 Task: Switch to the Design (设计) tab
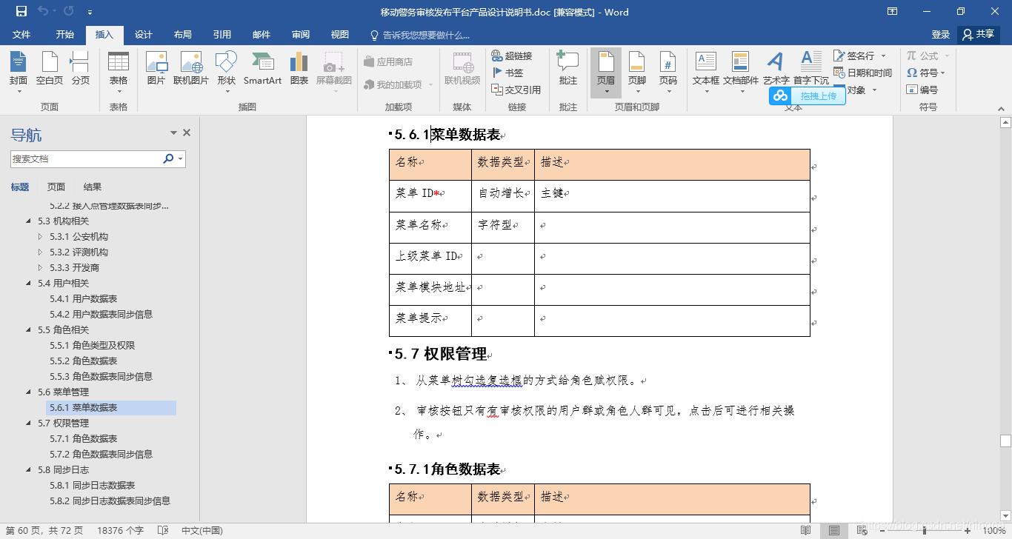click(x=143, y=35)
